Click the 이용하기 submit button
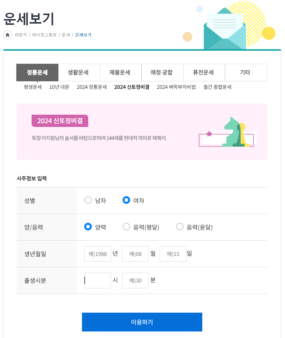The width and height of the screenshot is (285, 338). 142,322
